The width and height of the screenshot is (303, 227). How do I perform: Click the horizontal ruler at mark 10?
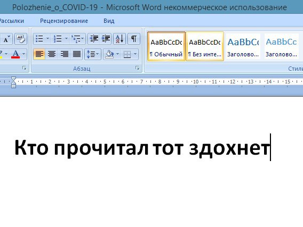click(x=196, y=82)
